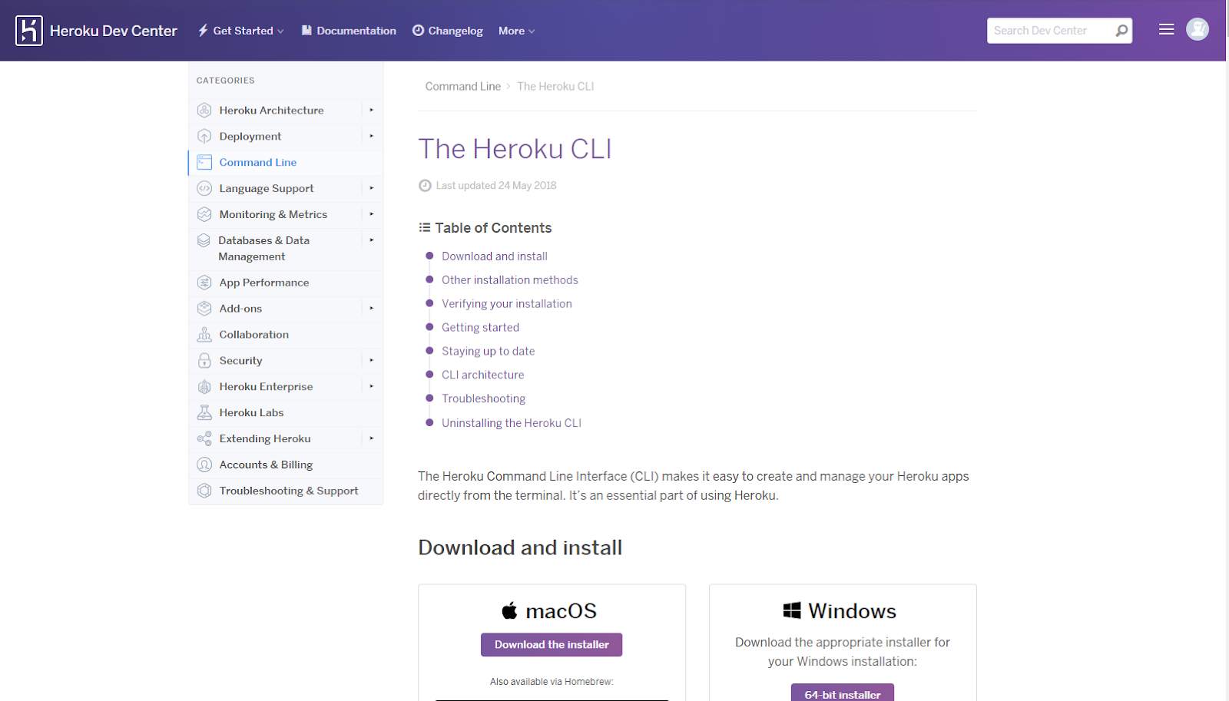The width and height of the screenshot is (1229, 701).
Task: Select the Heroku Labs category label
Action: pyautogui.click(x=251, y=412)
